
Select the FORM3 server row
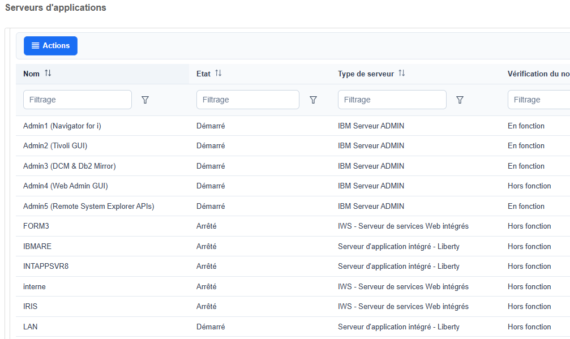[293, 226]
